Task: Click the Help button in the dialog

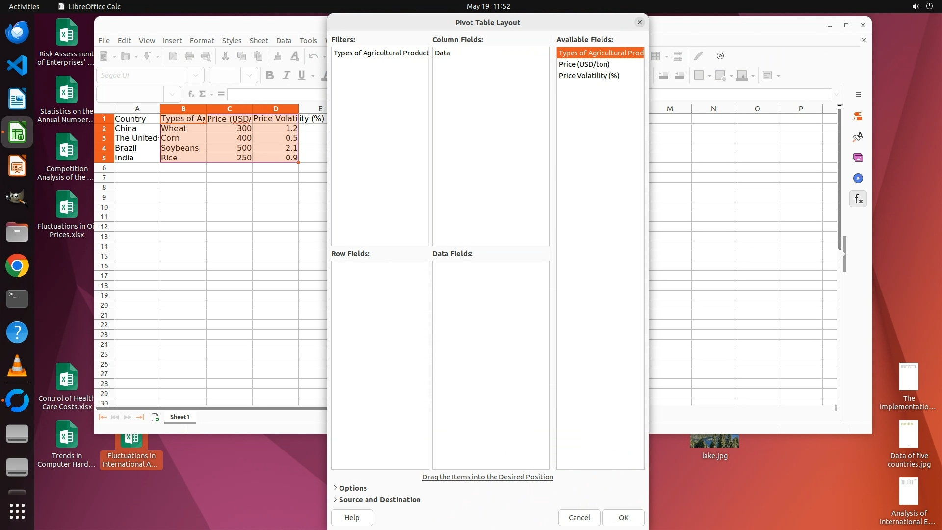Action: [x=352, y=518]
